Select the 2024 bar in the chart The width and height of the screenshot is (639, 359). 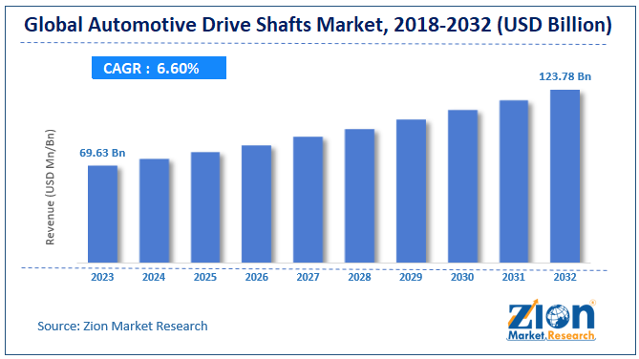point(154,211)
